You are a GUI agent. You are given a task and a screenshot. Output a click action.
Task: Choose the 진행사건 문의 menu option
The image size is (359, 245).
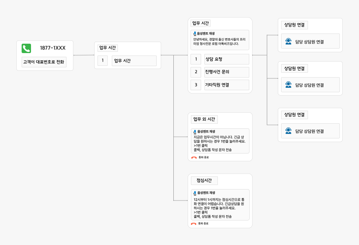(x=226, y=72)
